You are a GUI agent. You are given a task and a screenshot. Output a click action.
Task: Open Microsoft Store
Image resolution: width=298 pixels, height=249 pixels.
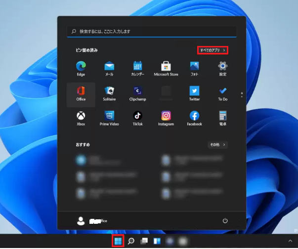(x=166, y=69)
